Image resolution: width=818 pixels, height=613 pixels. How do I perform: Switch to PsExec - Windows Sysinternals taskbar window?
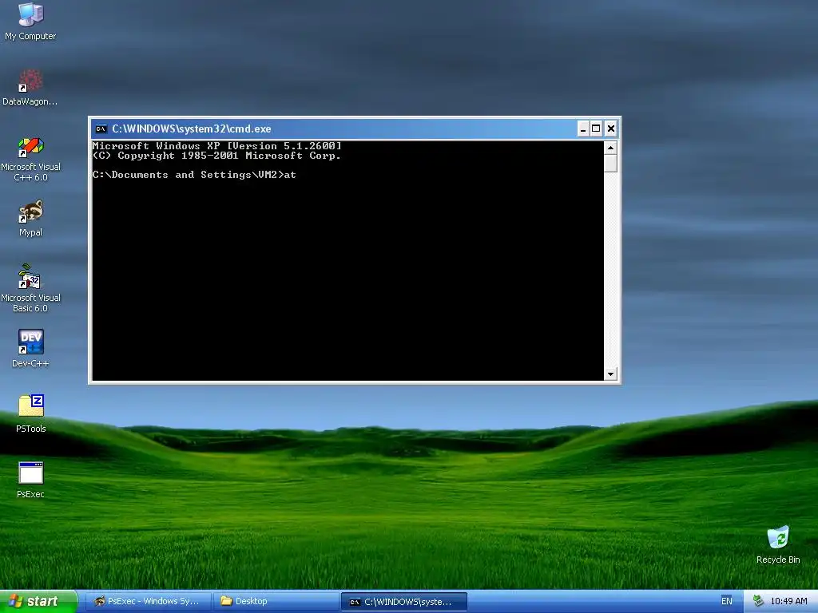[148, 602]
